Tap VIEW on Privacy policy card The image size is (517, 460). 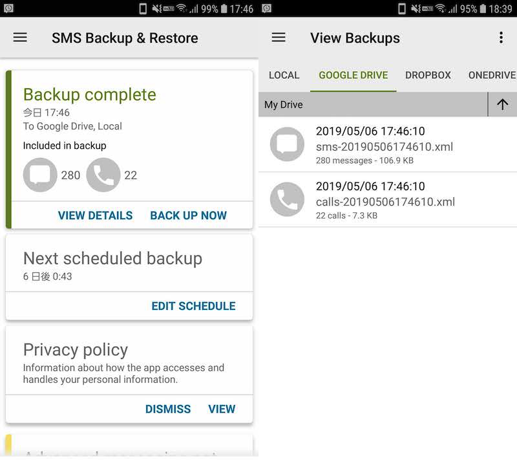(222, 409)
